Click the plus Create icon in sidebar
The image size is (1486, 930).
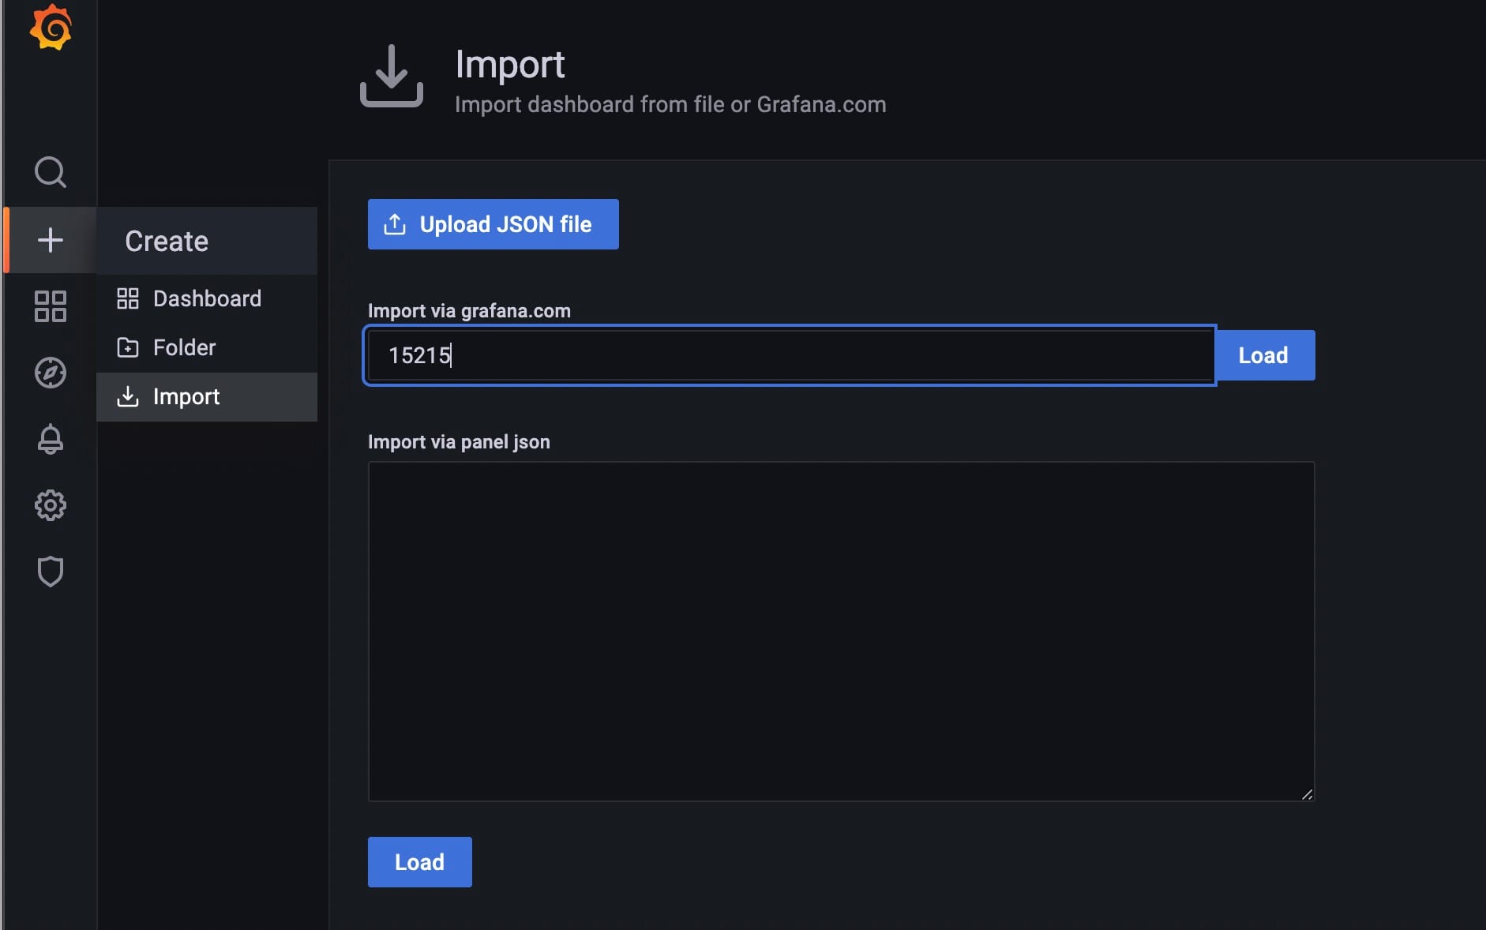pyautogui.click(x=51, y=240)
